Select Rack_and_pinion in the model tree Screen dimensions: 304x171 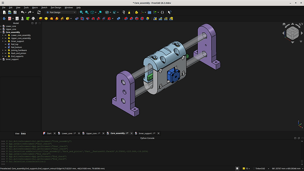point(19,53)
